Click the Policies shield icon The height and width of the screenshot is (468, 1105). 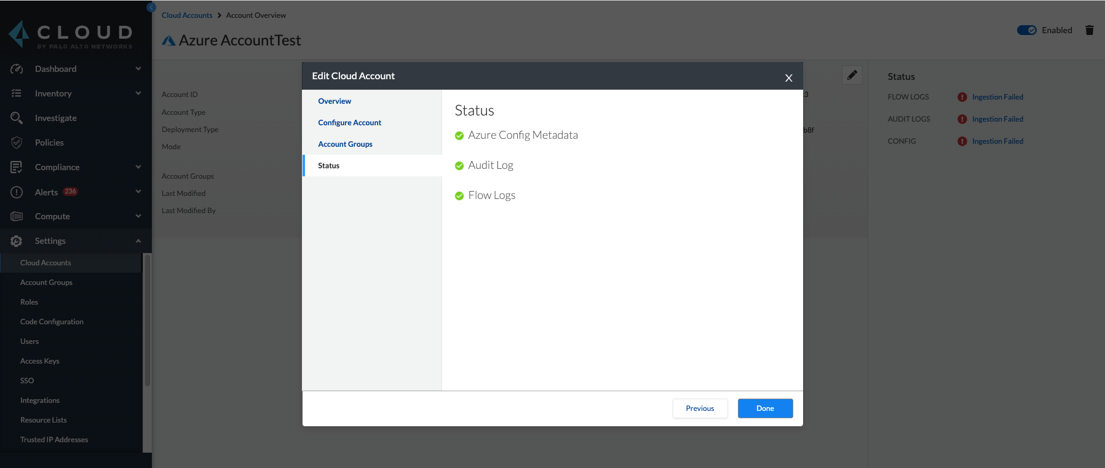pyautogui.click(x=17, y=142)
